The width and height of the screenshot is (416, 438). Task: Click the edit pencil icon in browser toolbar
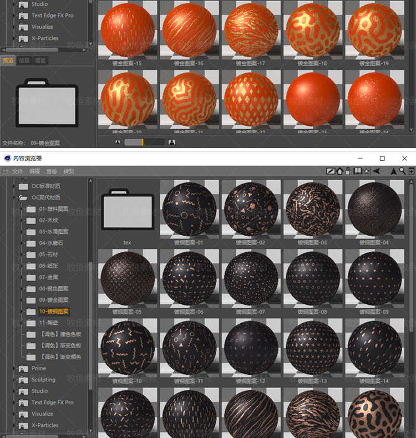tap(331, 171)
